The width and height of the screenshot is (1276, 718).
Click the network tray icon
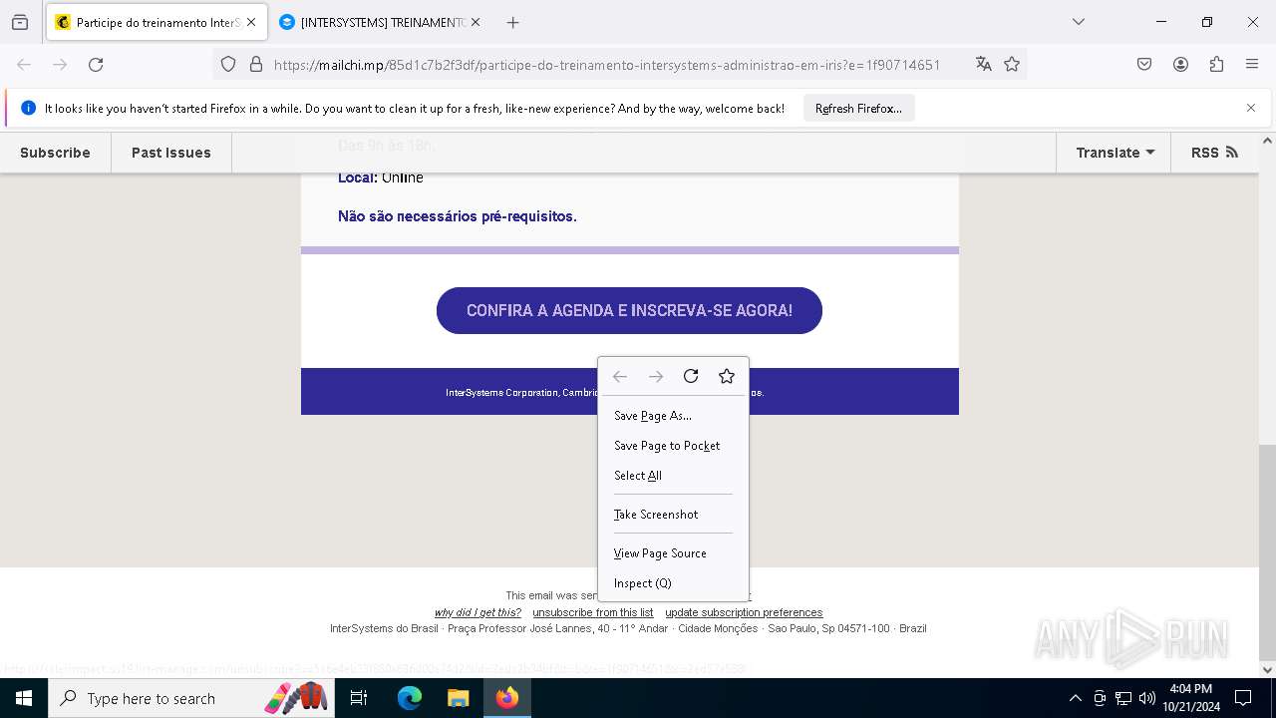coord(1123,698)
